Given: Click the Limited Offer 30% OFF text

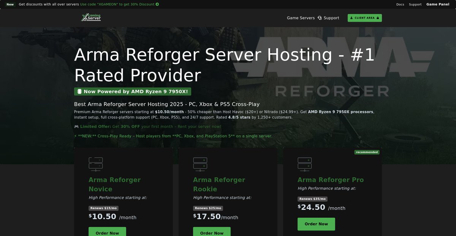Looking at the screenshot, I should point(147,126).
